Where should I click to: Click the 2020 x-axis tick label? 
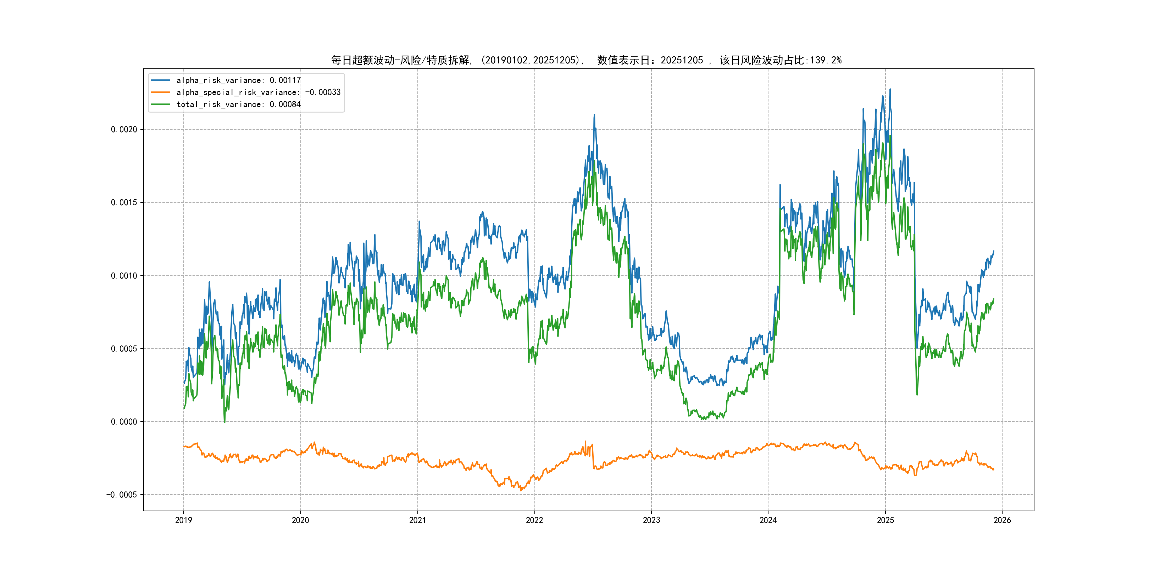[x=300, y=520]
